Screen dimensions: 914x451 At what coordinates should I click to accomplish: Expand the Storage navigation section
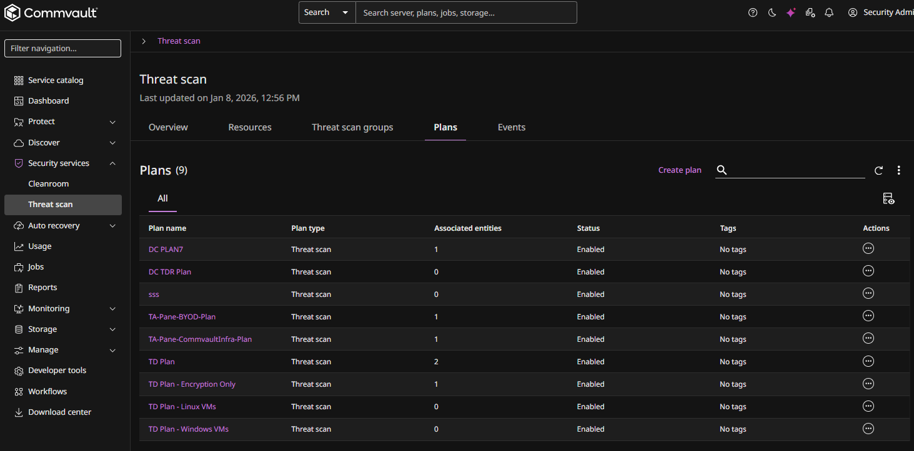(112, 329)
